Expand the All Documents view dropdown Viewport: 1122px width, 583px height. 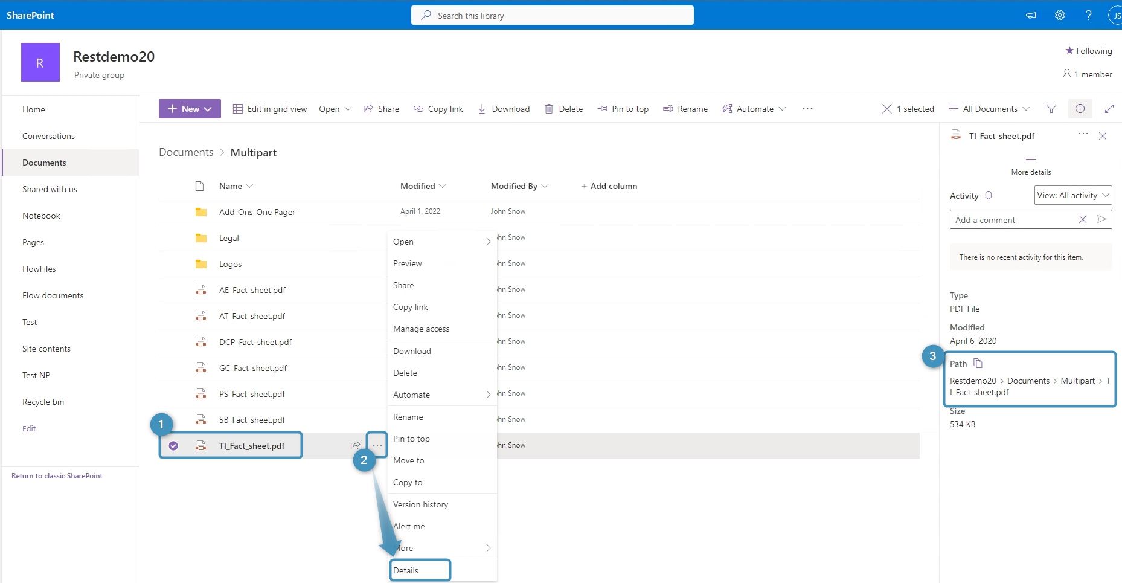(989, 109)
